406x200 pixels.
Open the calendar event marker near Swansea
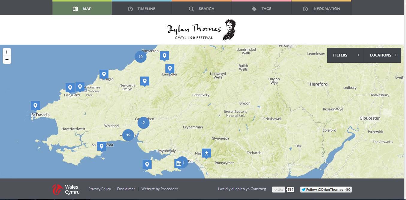pos(179,163)
